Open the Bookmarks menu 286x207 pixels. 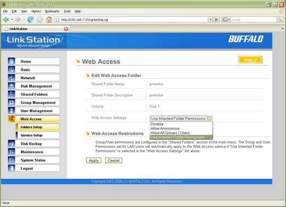[52, 12]
